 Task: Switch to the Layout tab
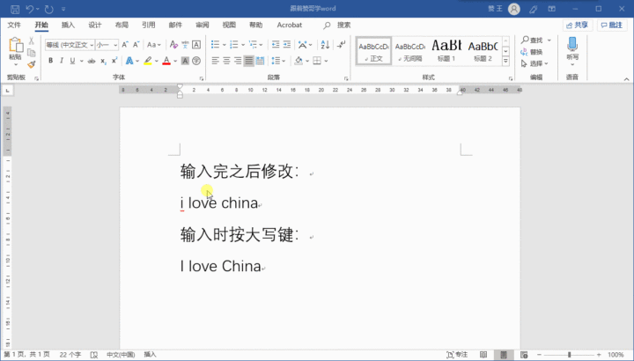[x=122, y=25]
